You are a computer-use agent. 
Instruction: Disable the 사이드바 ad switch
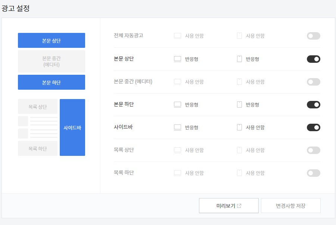pos(314,127)
